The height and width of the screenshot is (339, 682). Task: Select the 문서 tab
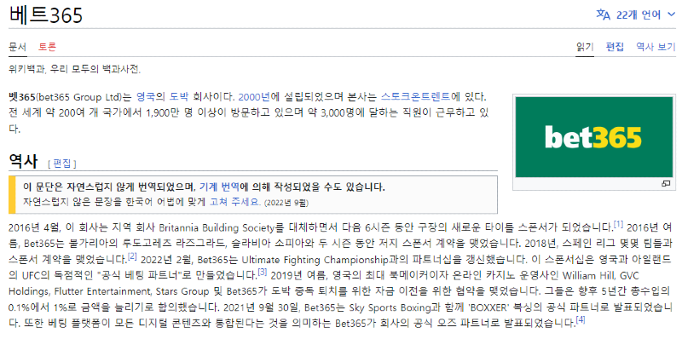[x=17, y=47]
